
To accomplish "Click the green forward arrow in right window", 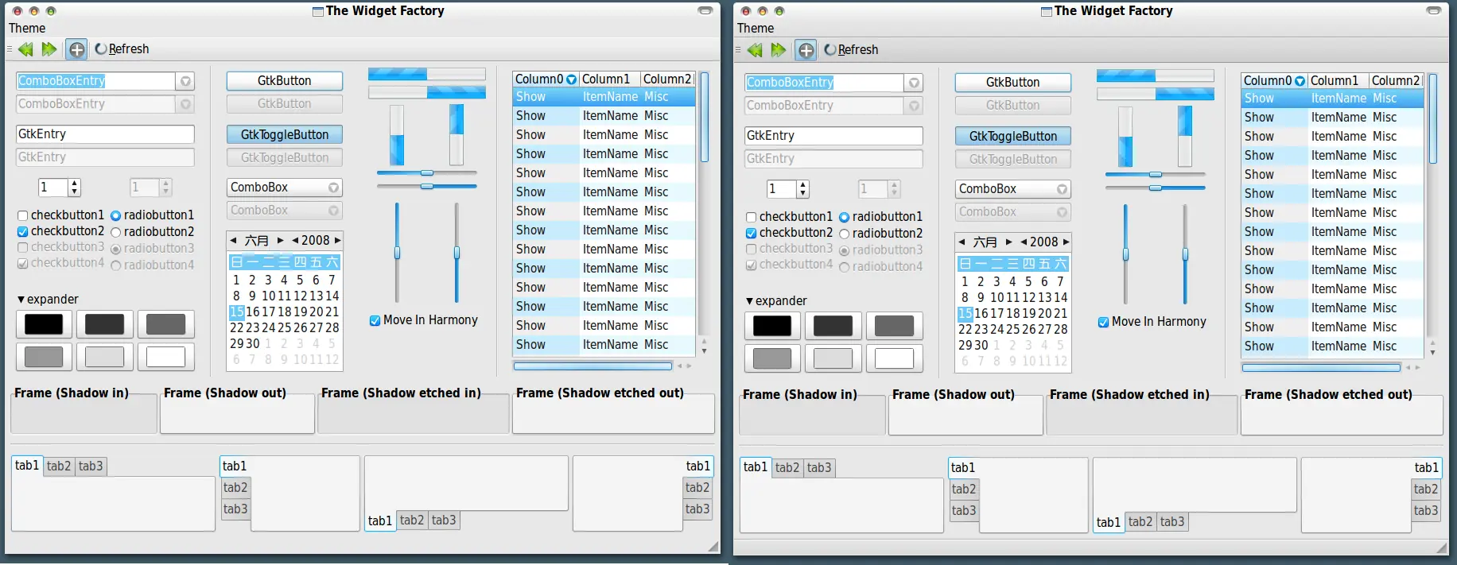I will pos(778,50).
